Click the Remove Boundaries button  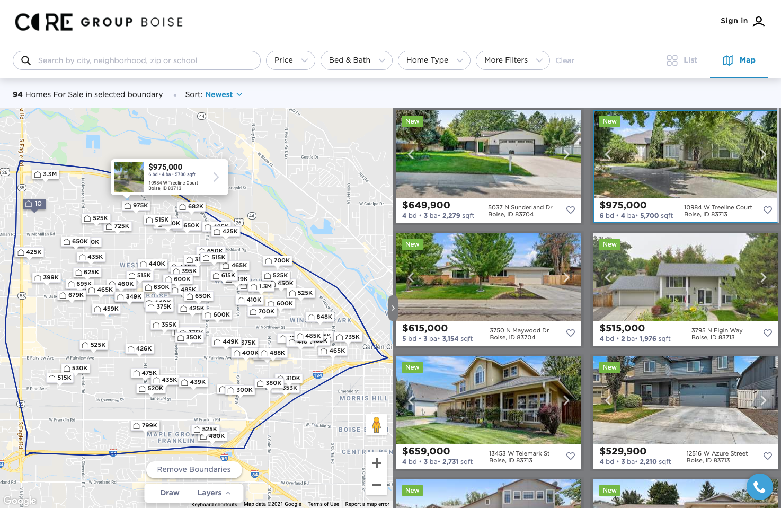pyautogui.click(x=194, y=469)
